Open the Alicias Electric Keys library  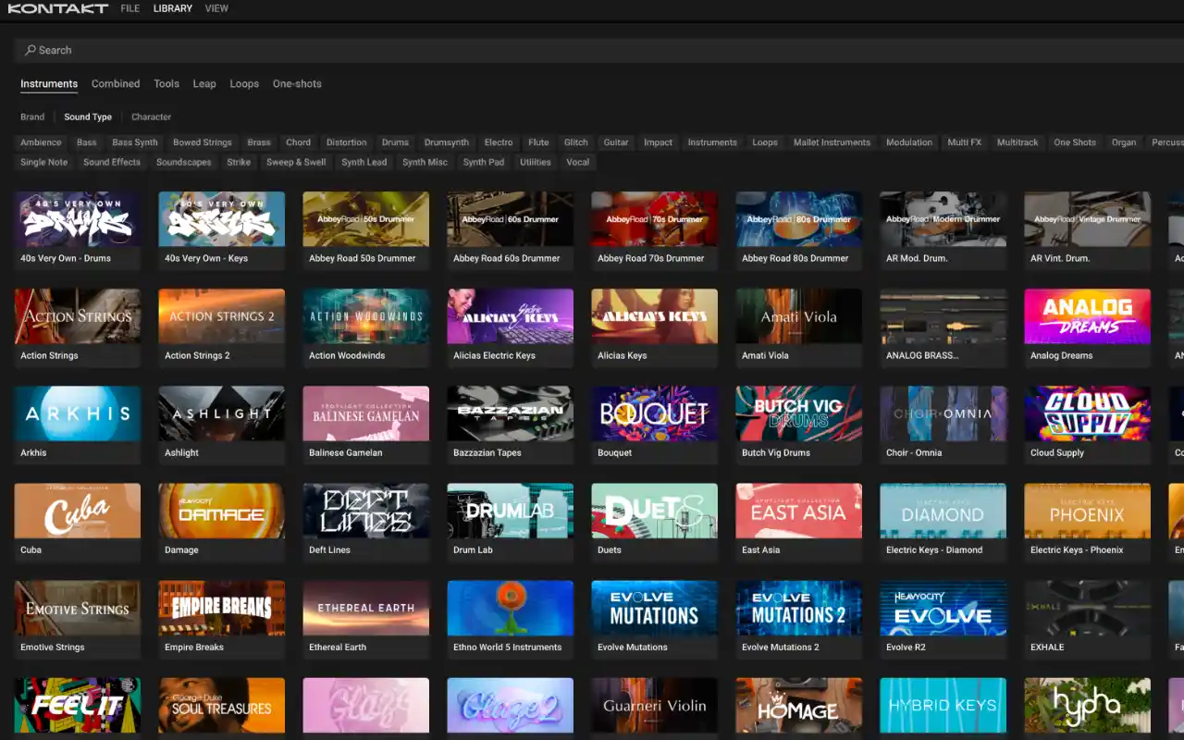point(511,328)
